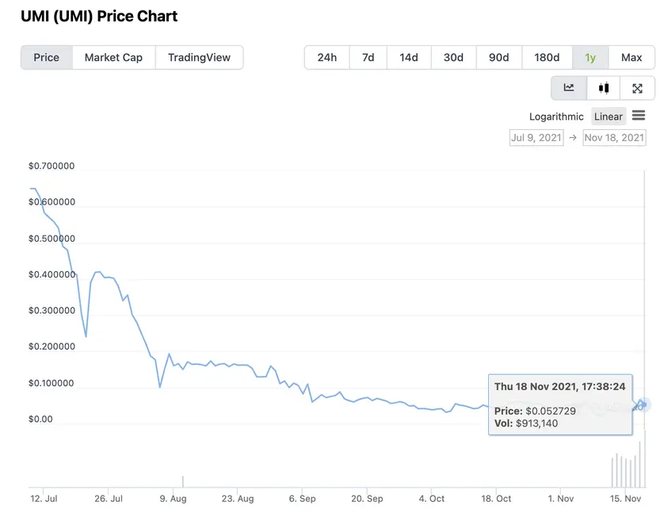Image resolution: width=660 pixels, height=517 pixels.
Task: Pick the 180d time range
Action: coord(547,57)
